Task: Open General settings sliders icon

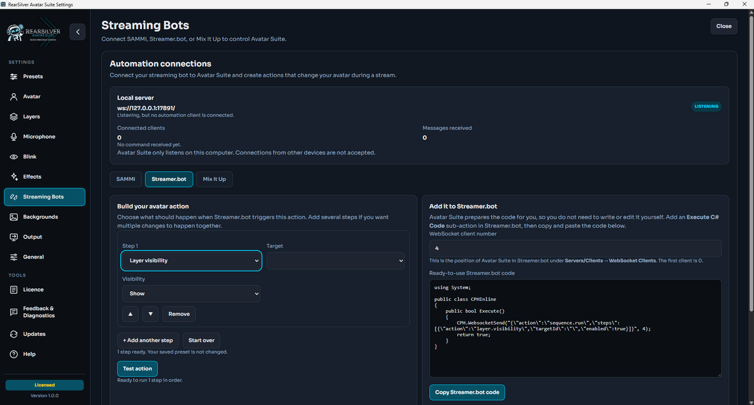Action: coord(14,257)
